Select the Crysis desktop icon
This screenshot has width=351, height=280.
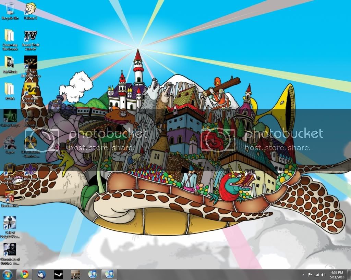[10, 143]
